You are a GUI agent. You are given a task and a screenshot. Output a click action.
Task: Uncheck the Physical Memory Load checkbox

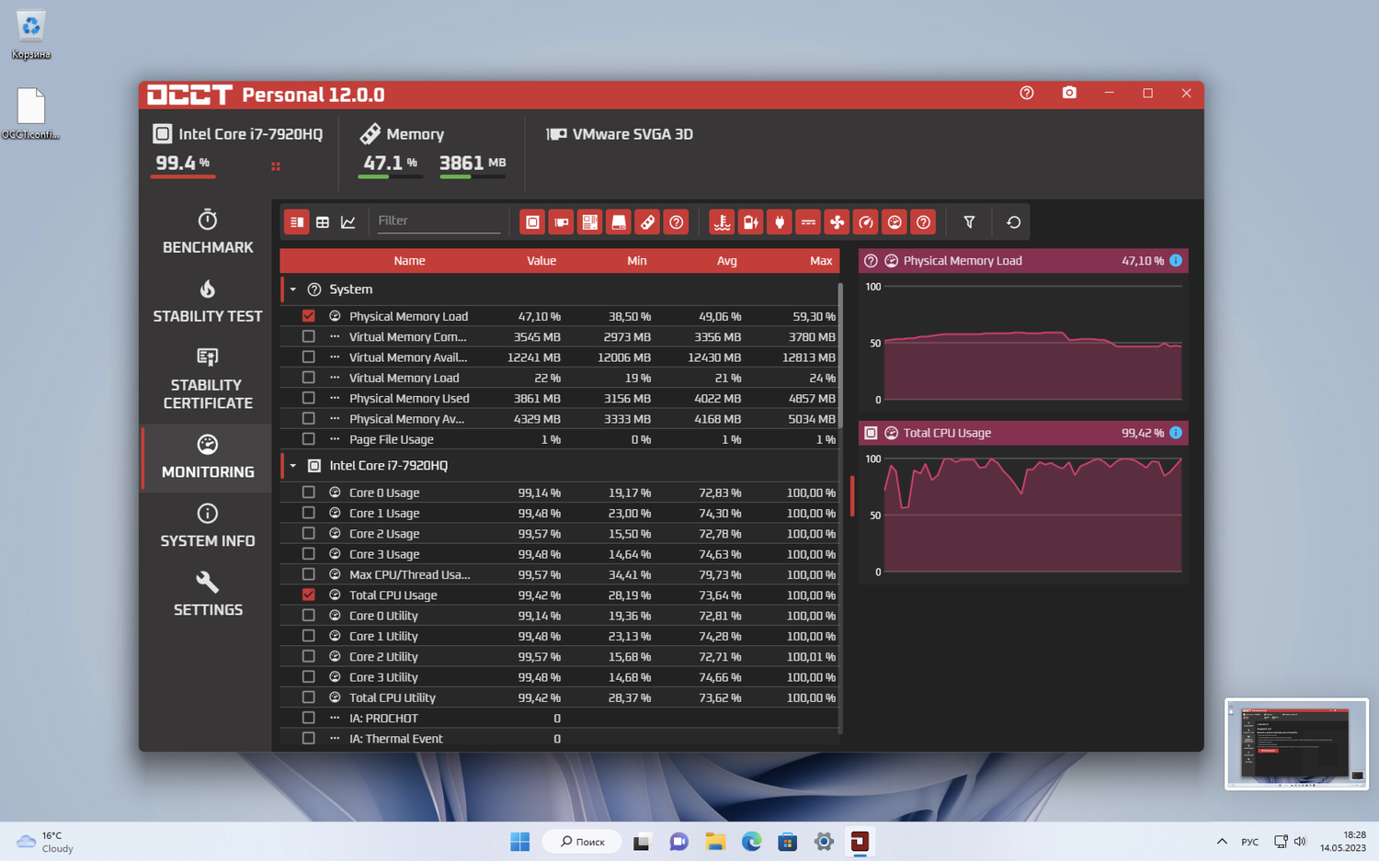click(x=309, y=316)
